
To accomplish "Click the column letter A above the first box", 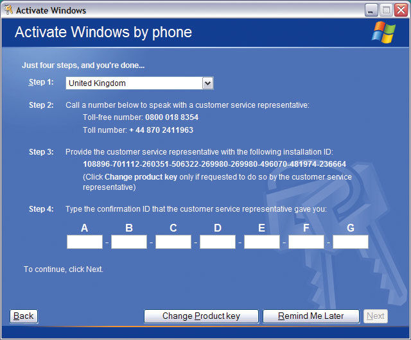I will tap(84, 228).
